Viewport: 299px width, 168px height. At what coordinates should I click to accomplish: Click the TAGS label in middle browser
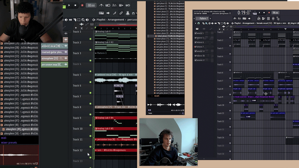[150, 113]
